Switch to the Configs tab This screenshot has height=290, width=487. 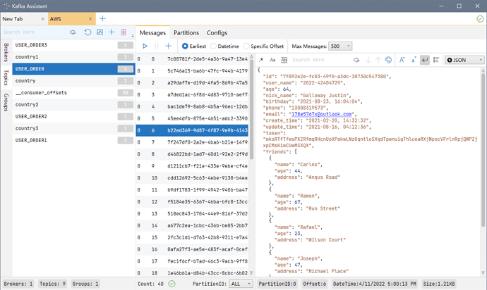tap(217, 32)
